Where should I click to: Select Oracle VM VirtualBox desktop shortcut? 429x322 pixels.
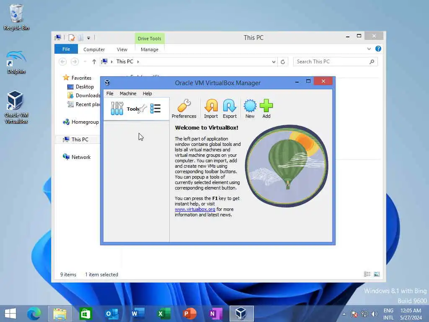(x=16, y=107)
